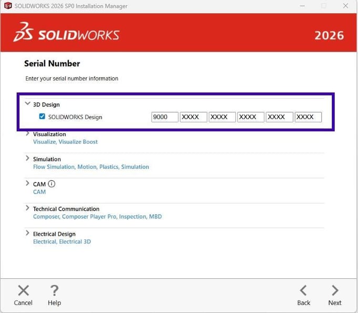Screen dimensions: 358x313
Task: Click the serial field containing 9000
Action: (x=165, y=117)
